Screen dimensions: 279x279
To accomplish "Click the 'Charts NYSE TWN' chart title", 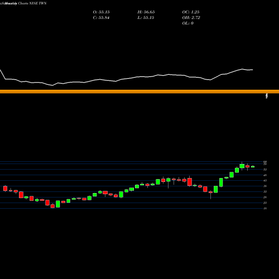I will (x=32, y=3).
